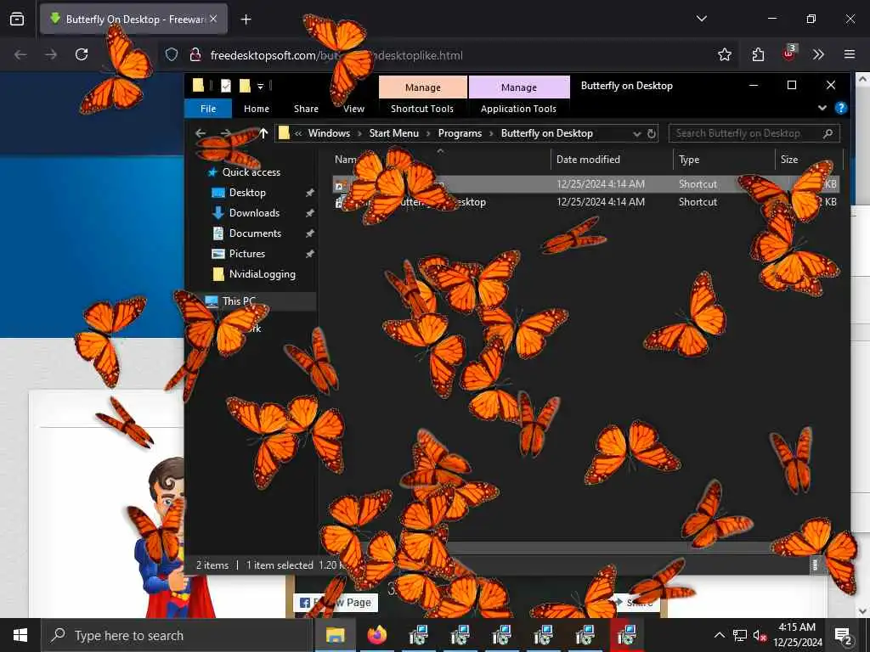Reload the current web page
870x652 pixels.
82,54
